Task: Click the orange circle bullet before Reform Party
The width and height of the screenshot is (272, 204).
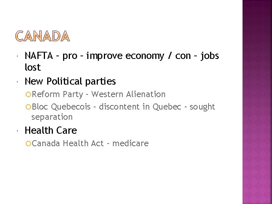Action: point(28,94)
